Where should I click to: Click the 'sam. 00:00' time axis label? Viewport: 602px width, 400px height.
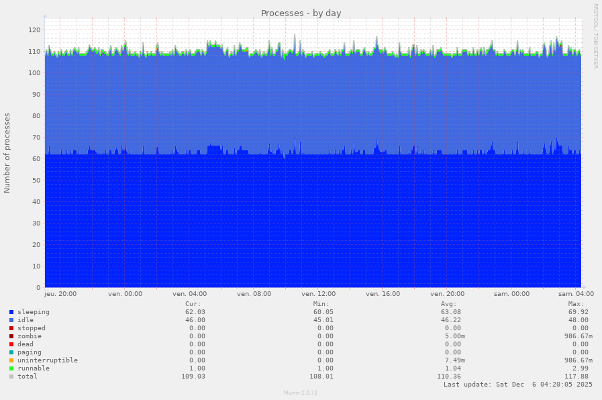(x=511, y=294)
